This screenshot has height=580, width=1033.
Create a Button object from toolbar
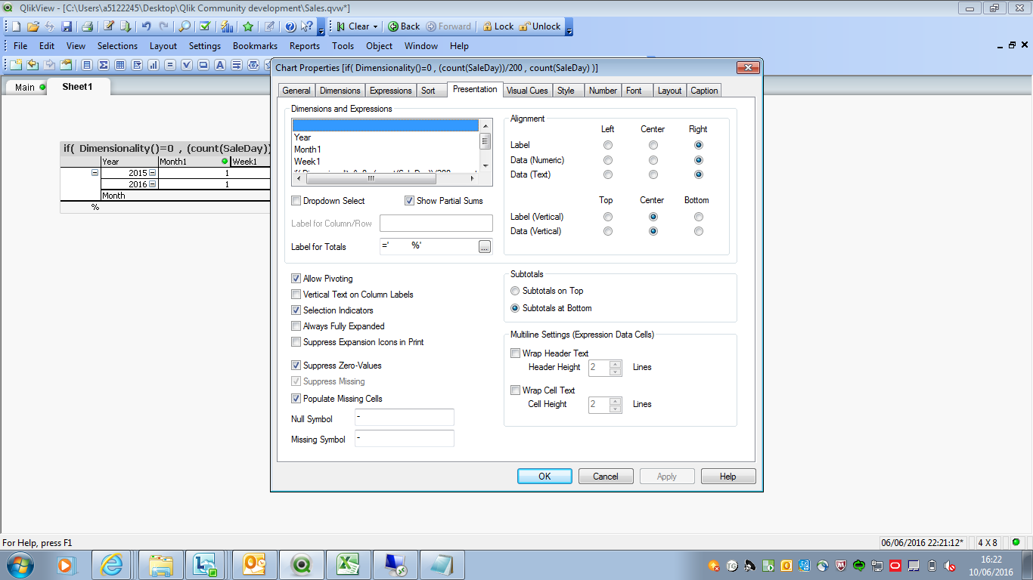203,65
